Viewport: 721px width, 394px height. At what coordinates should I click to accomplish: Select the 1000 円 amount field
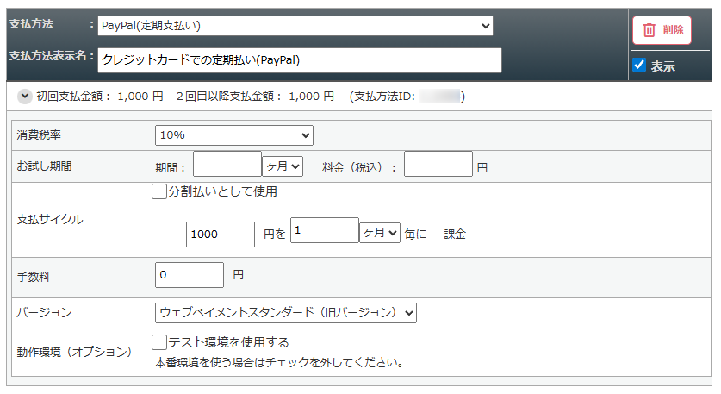(x=220, y=234)
